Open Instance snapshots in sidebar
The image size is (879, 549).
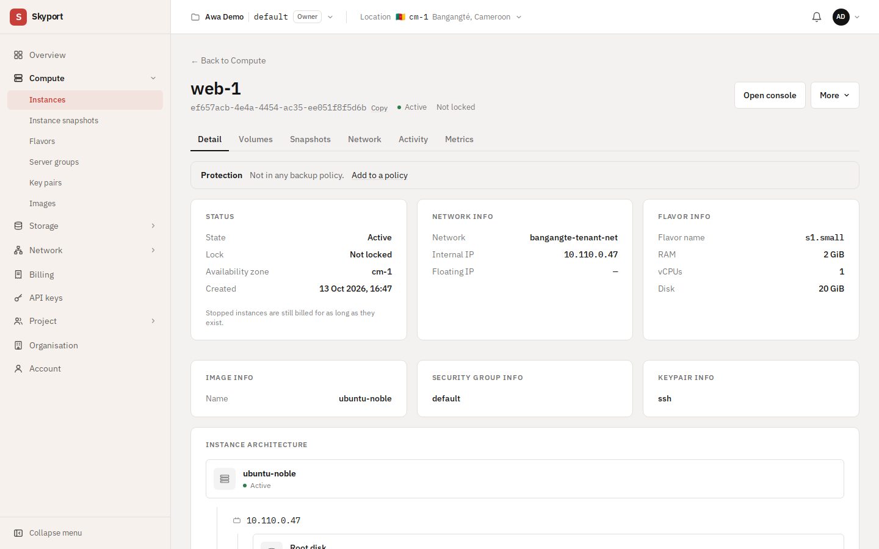click(85, 121)
